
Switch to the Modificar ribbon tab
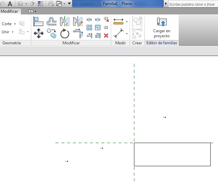tap(9, 11)
